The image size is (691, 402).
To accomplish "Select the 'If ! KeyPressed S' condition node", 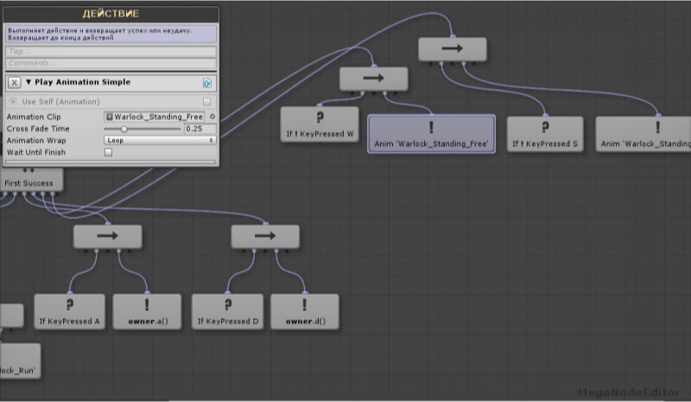I will click(545, 133).
